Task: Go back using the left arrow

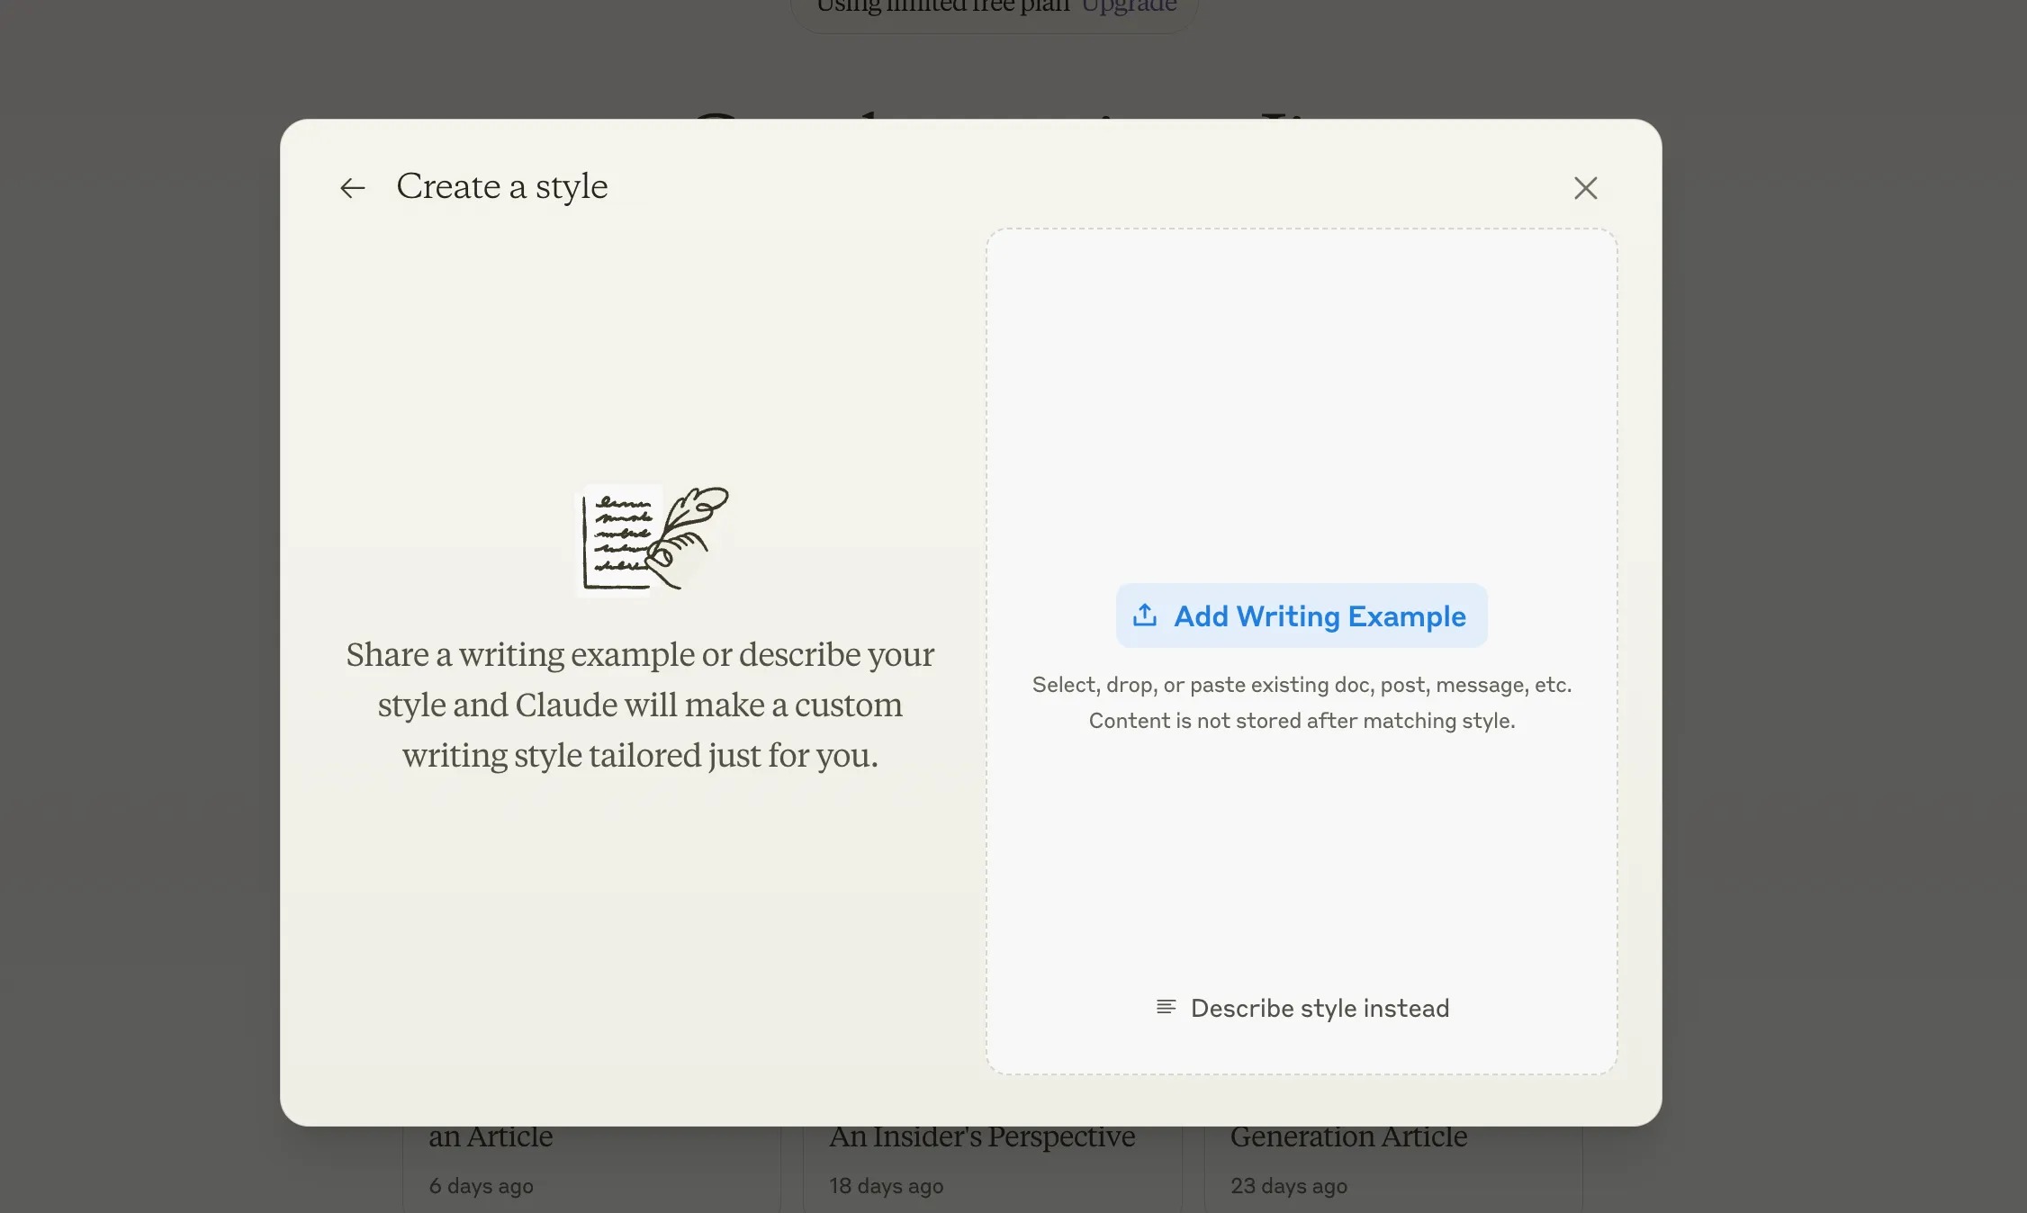Action: (352, 187)
